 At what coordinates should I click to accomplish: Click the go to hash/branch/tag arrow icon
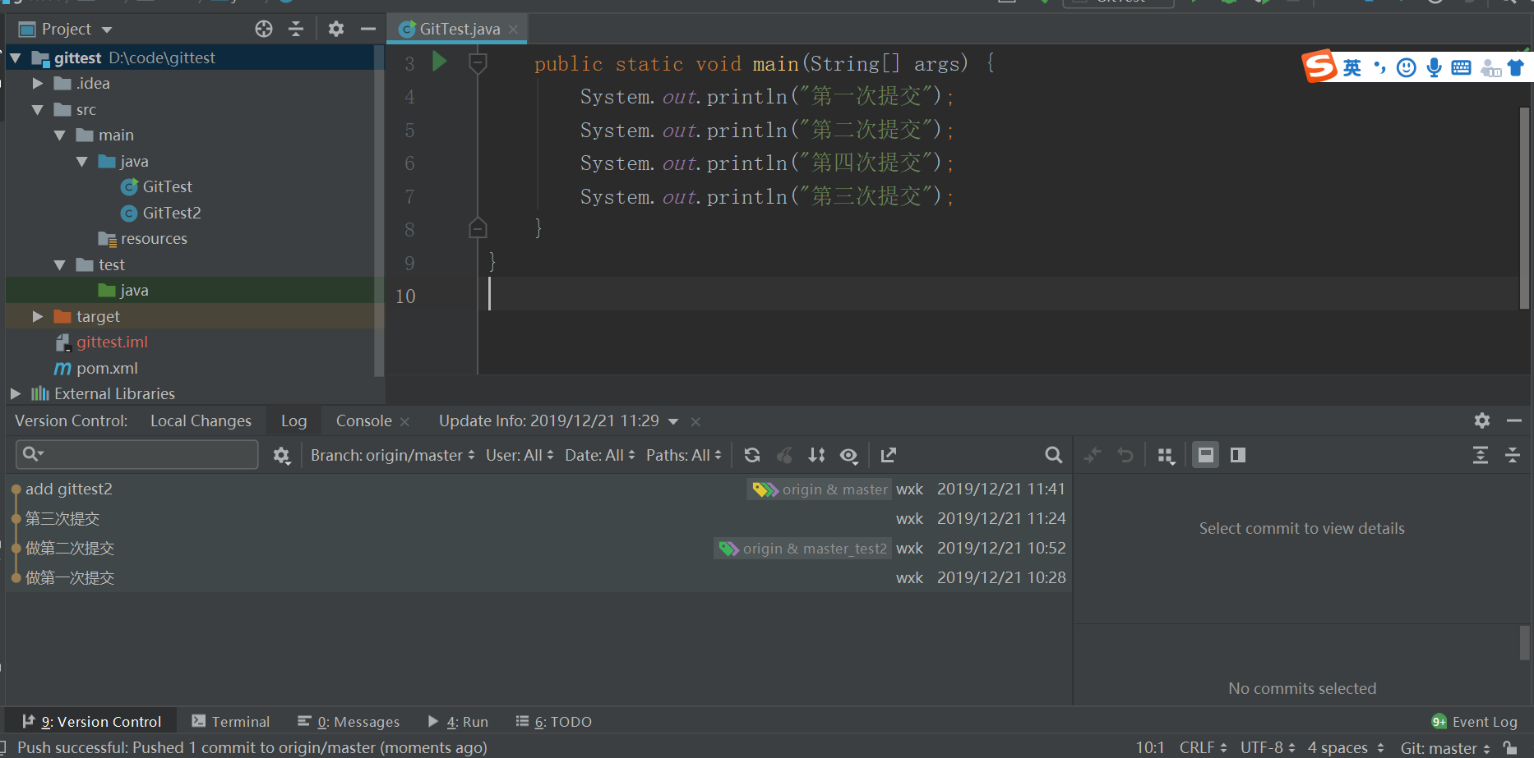click(x=889, y=455)
